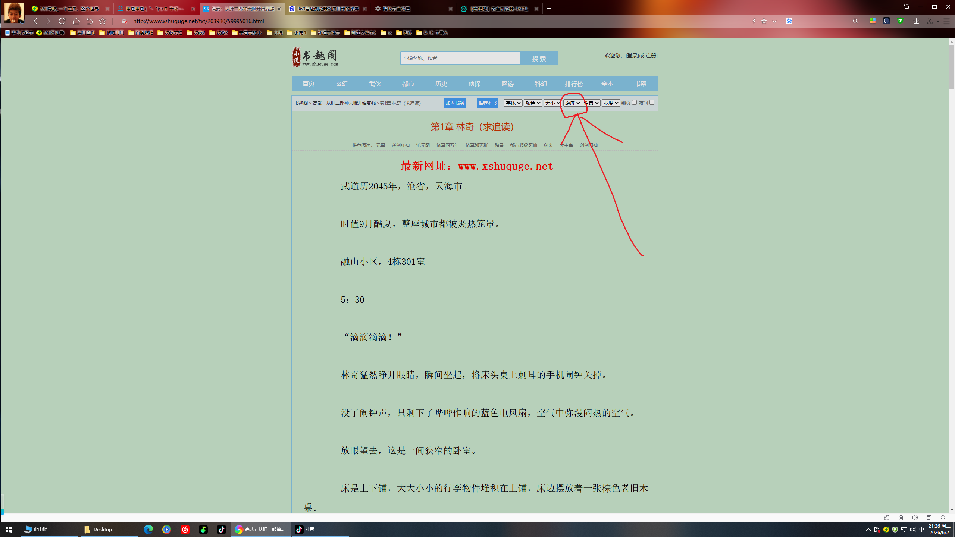Screen dimensions: 955x537
Task: Switch to the 360导航 tab
Action: pyautogui.click(x=71, y=9)
